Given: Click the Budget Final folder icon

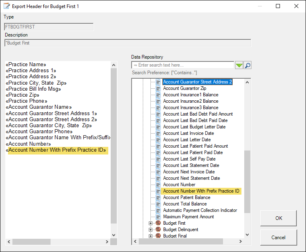Looking at the screenshot, I should 158,236.
